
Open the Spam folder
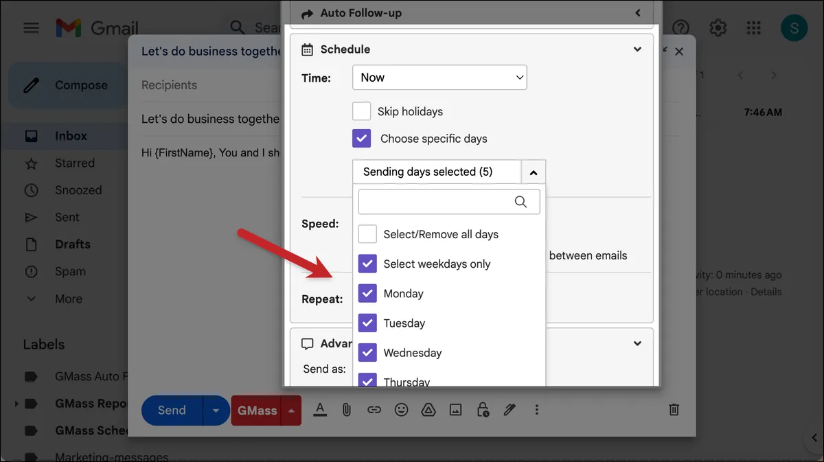click(x=69, y=271)
